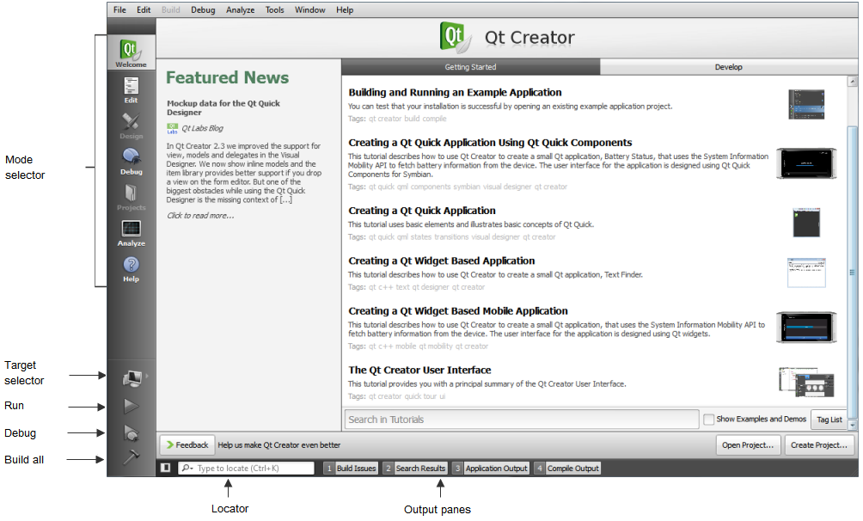This screenshot has width=863, height=521.
Task: Open the Application Output pane
Action: pos(491,469)
